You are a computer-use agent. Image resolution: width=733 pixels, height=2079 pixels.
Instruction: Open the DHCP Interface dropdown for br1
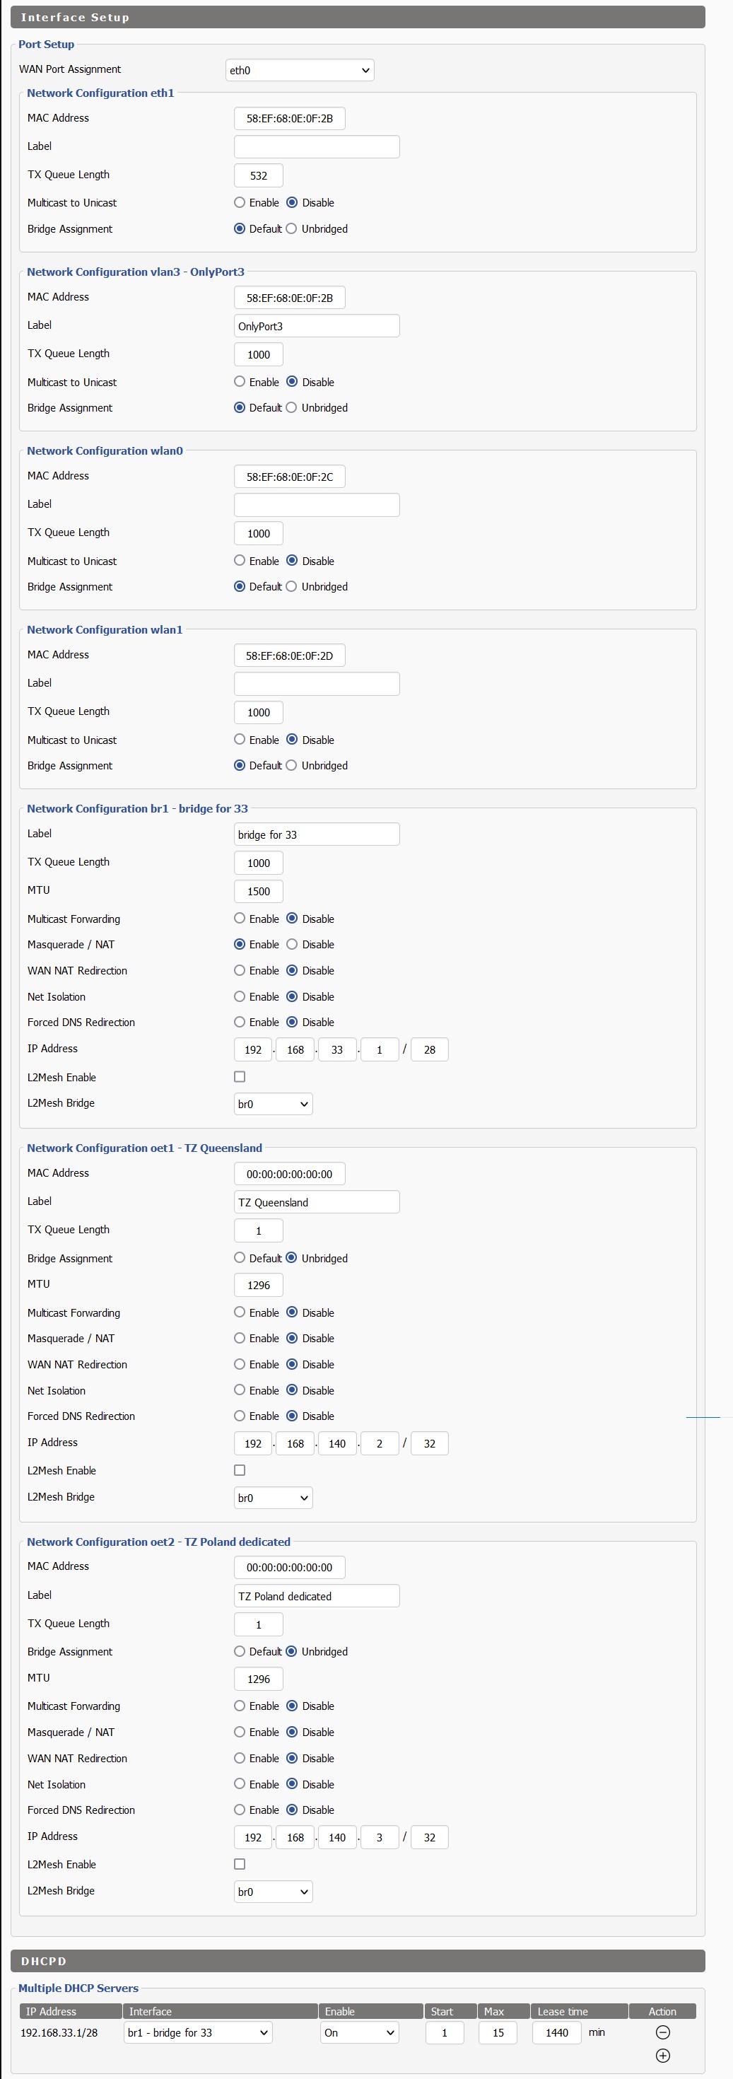tap(199, 2032)
